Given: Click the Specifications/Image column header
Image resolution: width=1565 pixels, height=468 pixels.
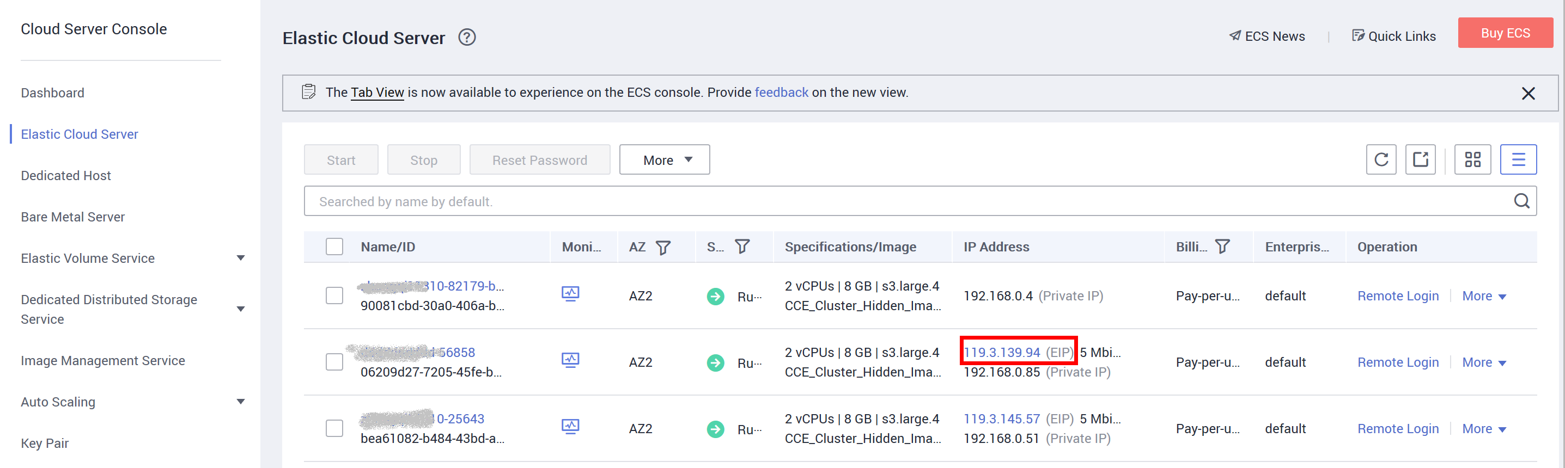Looking at the screenshot, I should click(850, 247).
